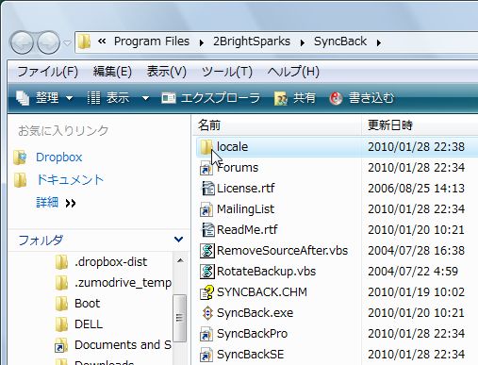Viewport: 478px width, 365px height.
Task: Click file name RotateBackup.vbs
Action: pyautogui.click(x=266, y=272)
